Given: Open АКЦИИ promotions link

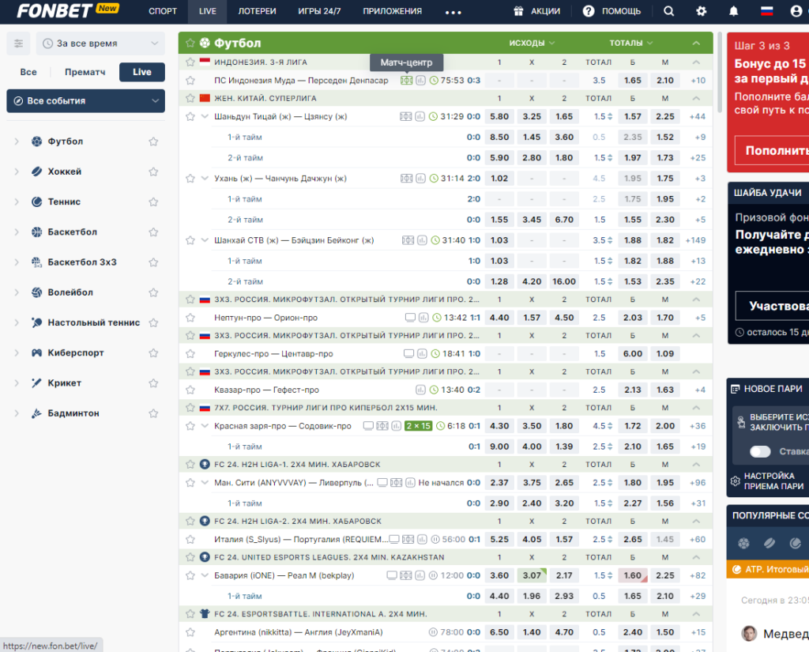Looking at the screenshot, I should (537, 11).
